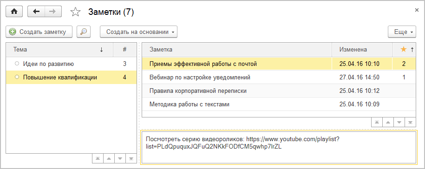Click date 27.04.16 14:50
The width and height of the screenshot is (425, 169).
pyautogui.click(x=360, y=78)
